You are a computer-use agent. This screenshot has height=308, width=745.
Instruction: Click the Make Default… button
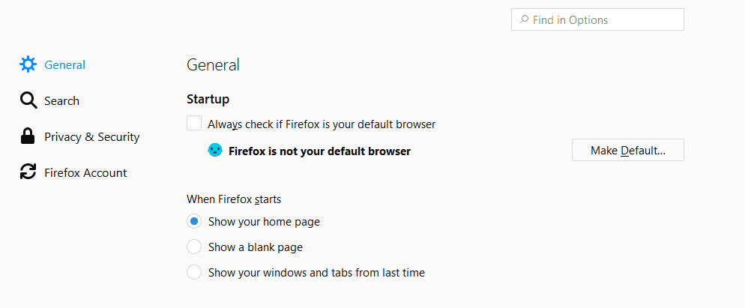(x=627, y=150)
